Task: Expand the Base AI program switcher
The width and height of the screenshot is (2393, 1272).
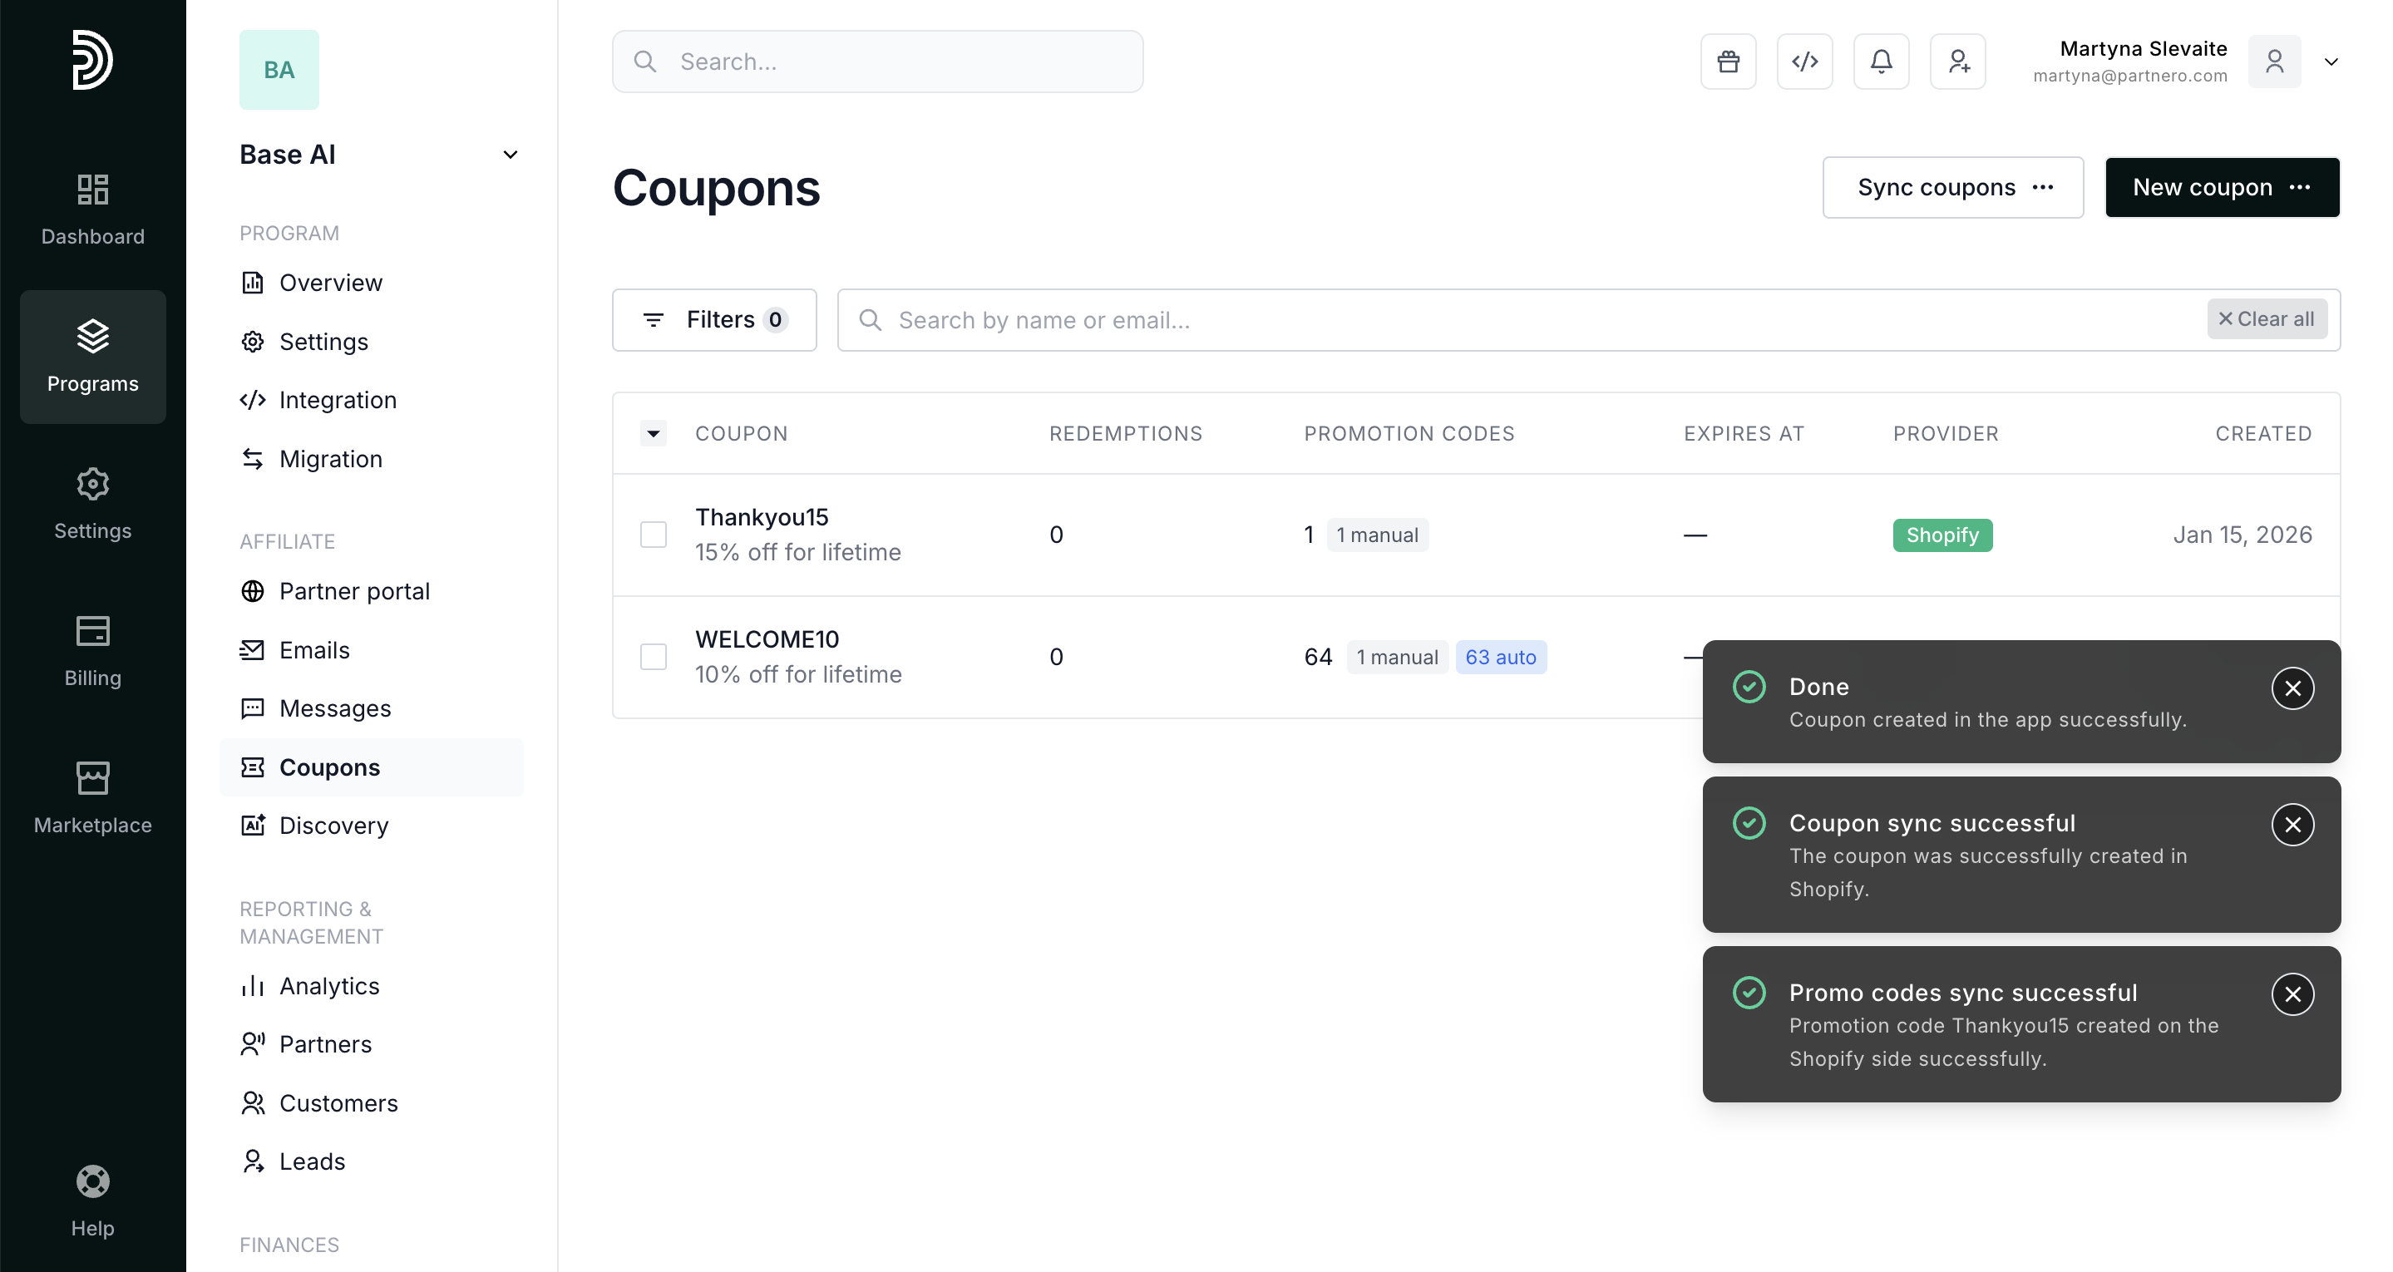Action: pyautogui.click(x=510, y=155)
